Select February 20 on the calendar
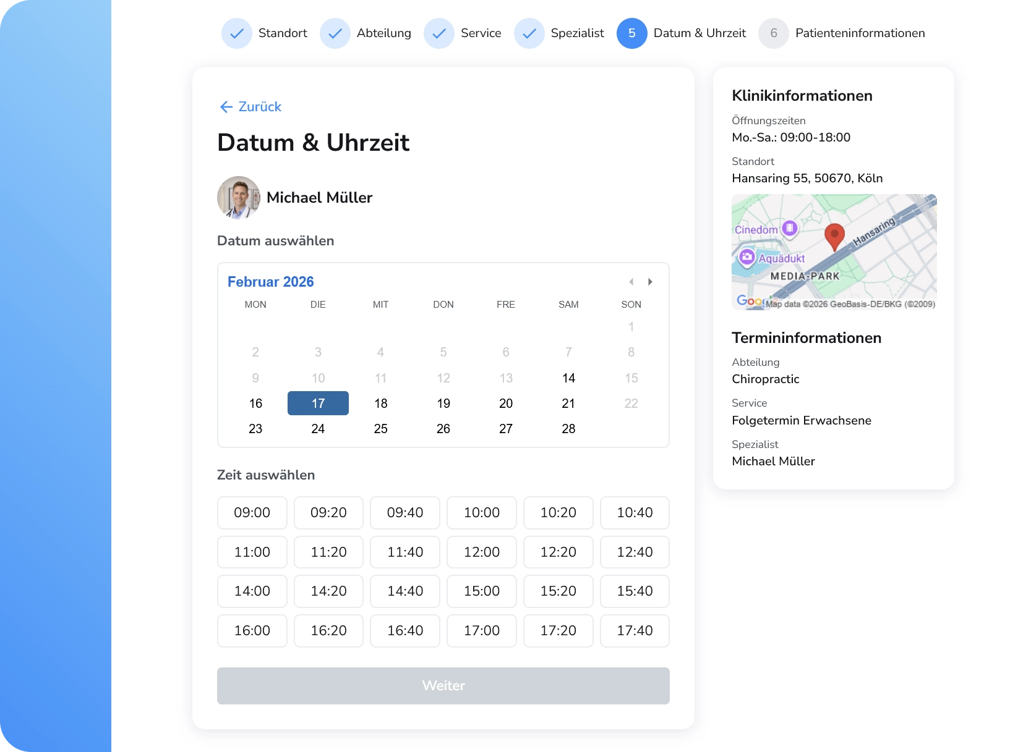 pos(506,403)
